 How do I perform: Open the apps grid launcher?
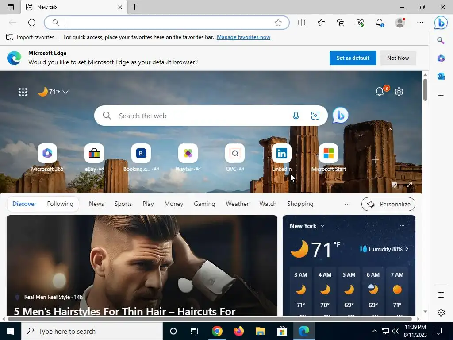click(23, 92)
